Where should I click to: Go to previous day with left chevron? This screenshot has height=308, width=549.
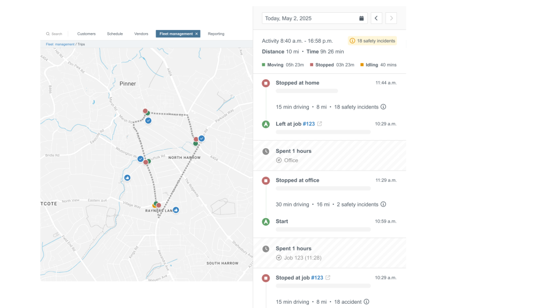tap(376, 18)
